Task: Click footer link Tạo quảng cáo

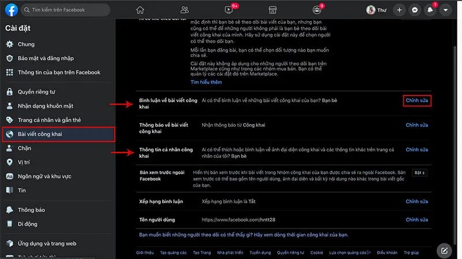Action: point(173,253)
